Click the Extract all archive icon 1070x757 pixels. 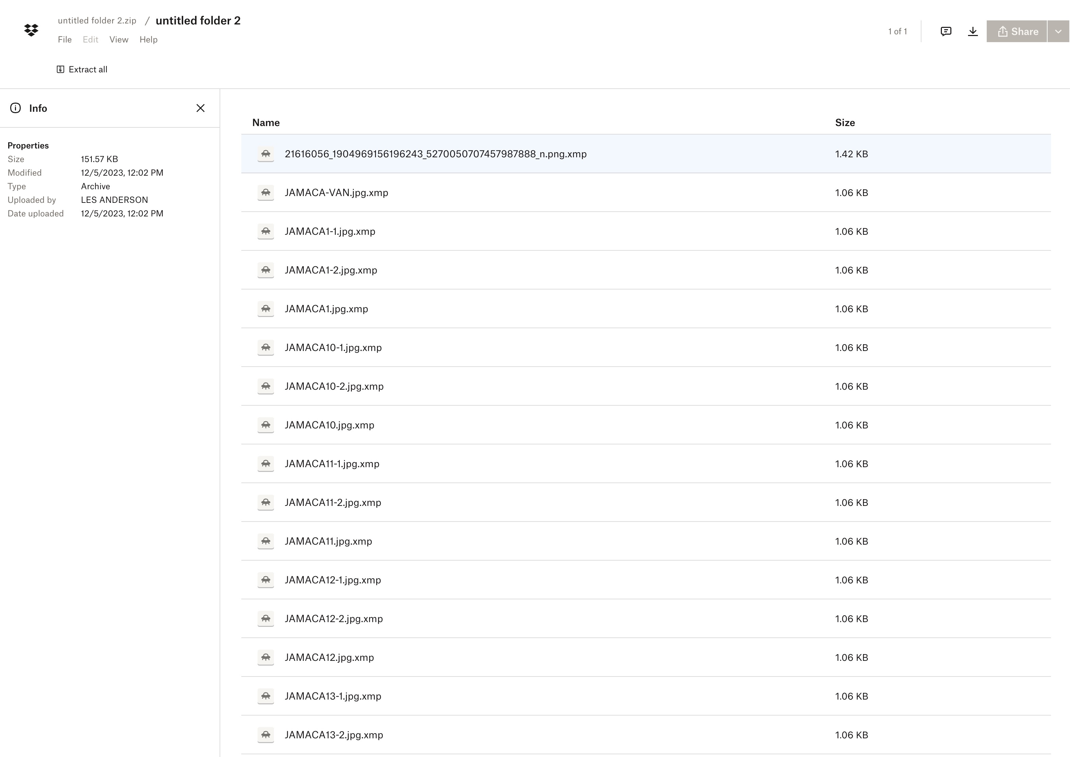click(x=61, y=69)
